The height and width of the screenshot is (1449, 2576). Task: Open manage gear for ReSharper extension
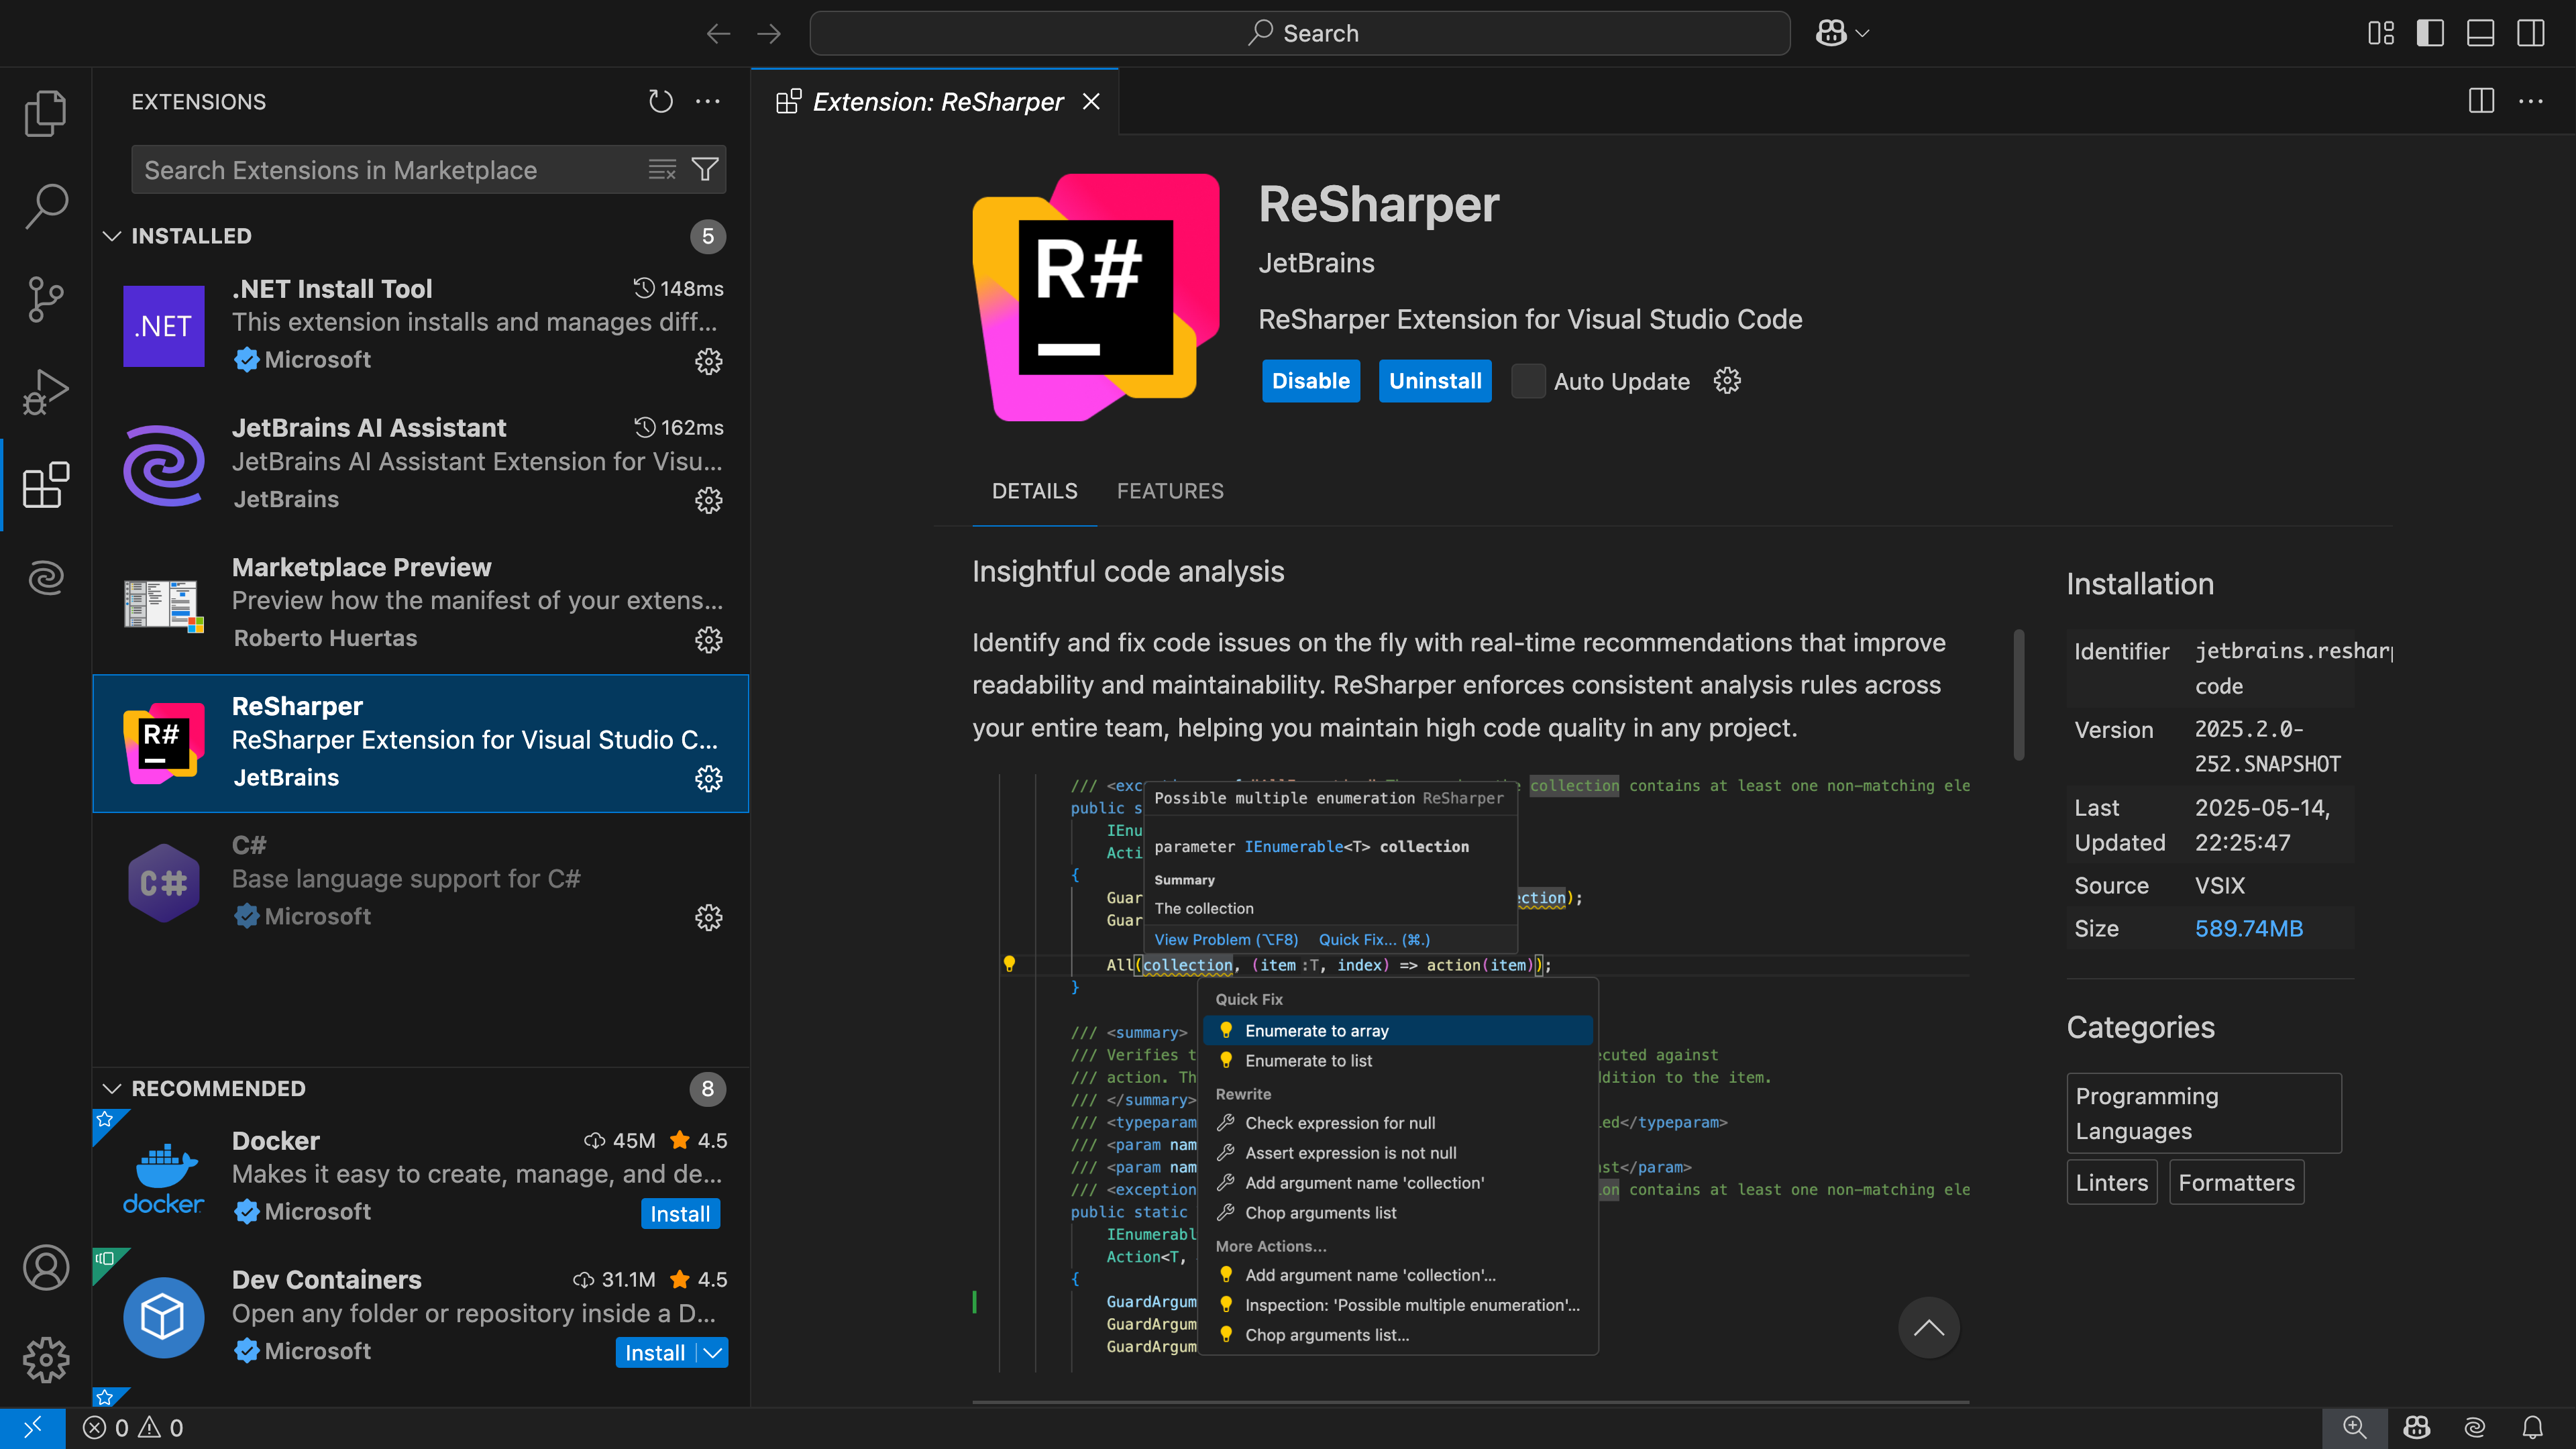708,778
